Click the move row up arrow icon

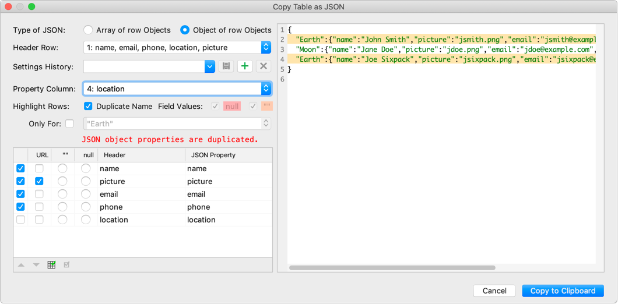pos(21,265)
